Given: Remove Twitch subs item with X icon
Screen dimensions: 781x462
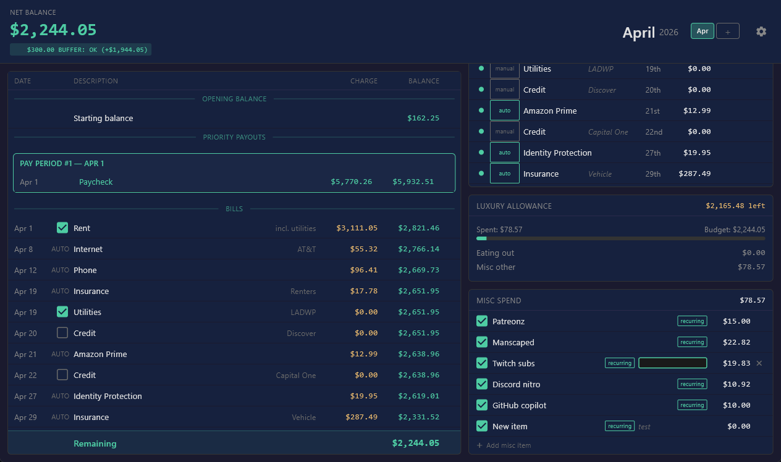Looking at the screenshot, I should [x=759, y=363].
